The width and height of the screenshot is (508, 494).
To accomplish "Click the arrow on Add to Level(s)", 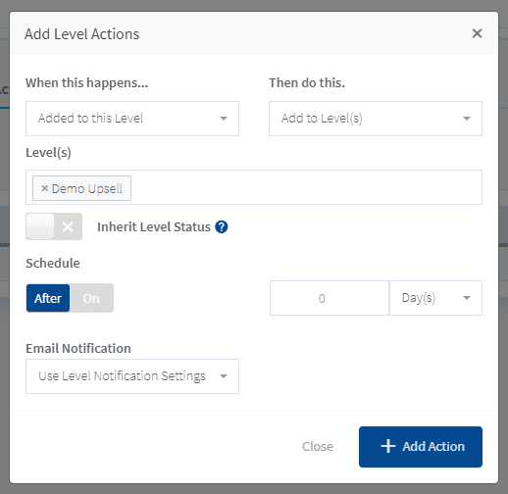I will click(467, 119).
